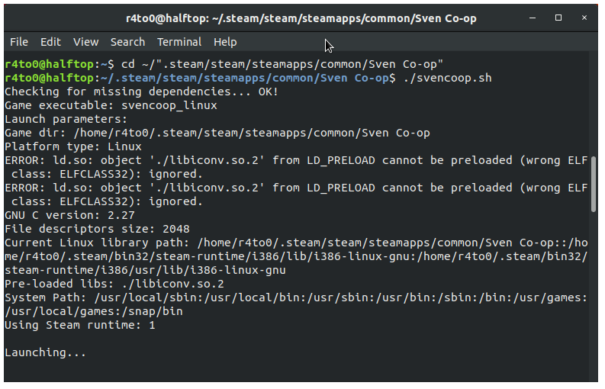Screen dimensions: 605x389
Task: Click the terminal vertical scrollbar handle
Action: (594, 183)
